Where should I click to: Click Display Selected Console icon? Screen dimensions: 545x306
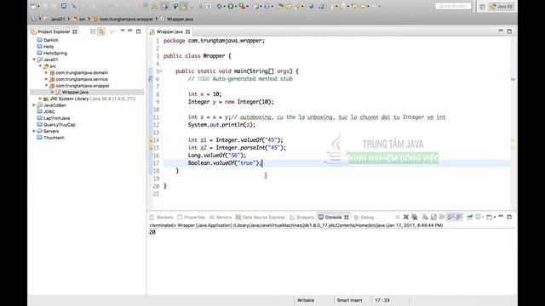(479, 218)
